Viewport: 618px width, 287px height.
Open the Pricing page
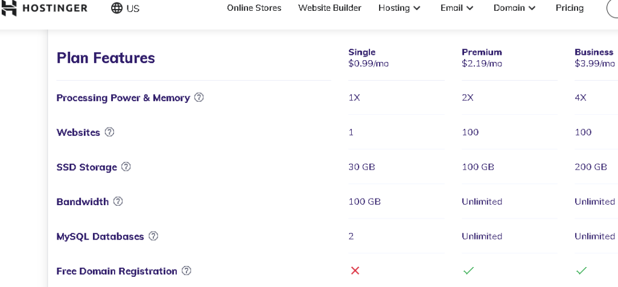(569, 8)
